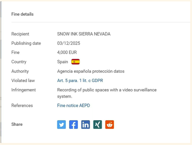Share using the Xing icon
Screen dimensions: 192x145
coord(97,125)
